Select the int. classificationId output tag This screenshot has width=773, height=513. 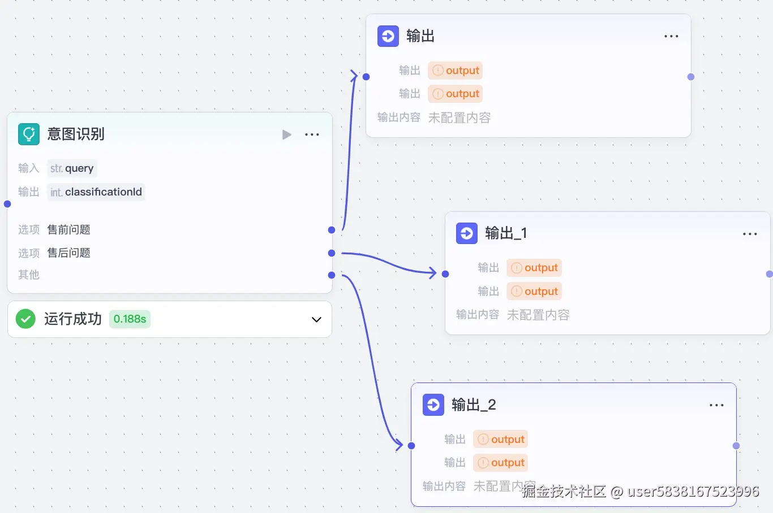[96, 192]
